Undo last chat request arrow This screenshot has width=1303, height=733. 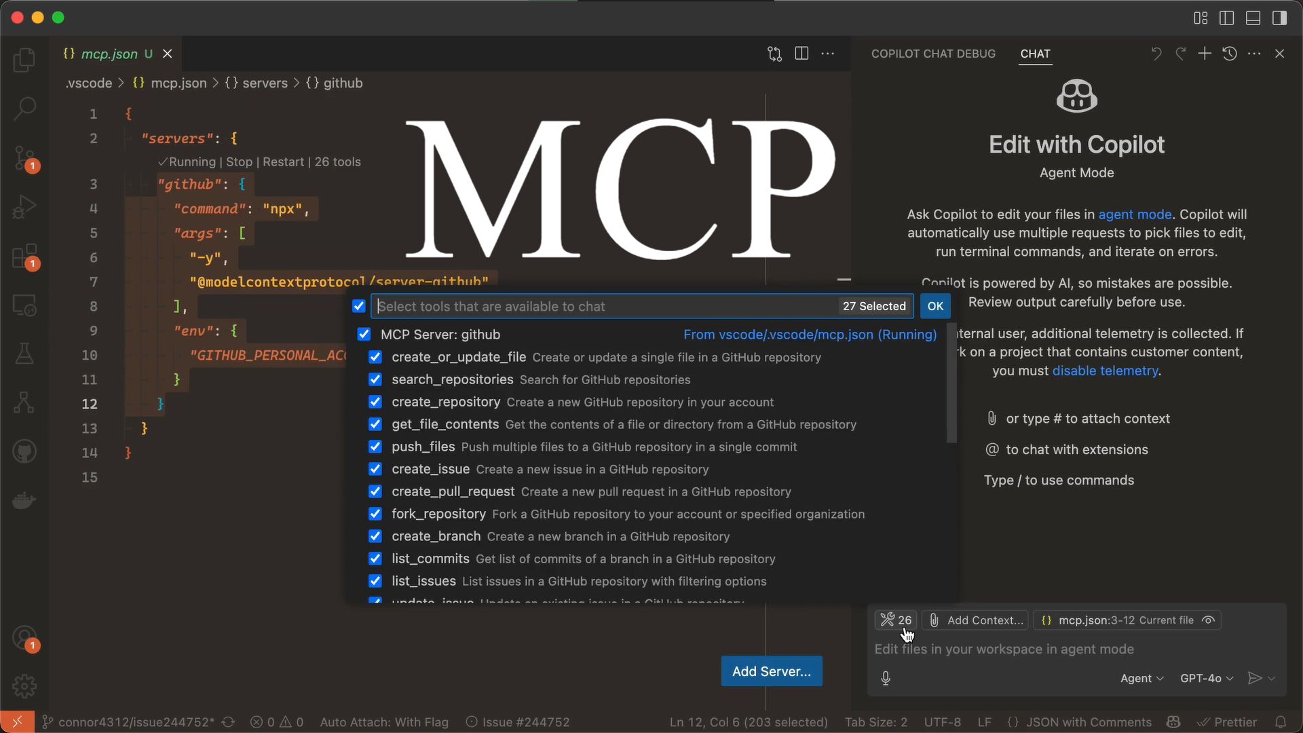click(x=1156, y=54)
